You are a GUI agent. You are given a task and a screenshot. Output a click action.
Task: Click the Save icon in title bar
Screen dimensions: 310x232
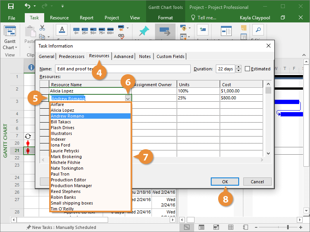[x=10, y=7]
